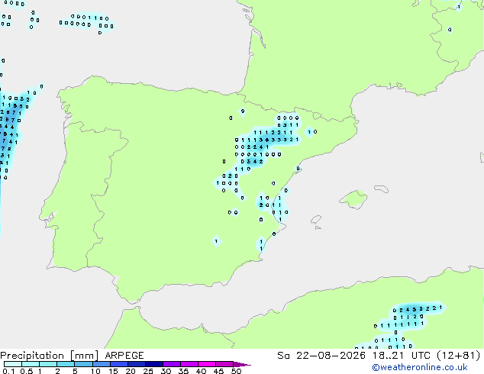This screenshot has width=484, height=374.
Task: Click the 35–40 mm magenta legend swatch
Action: (x=189, y=364)
